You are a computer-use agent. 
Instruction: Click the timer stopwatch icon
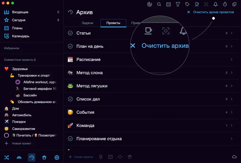pos(225,4)
